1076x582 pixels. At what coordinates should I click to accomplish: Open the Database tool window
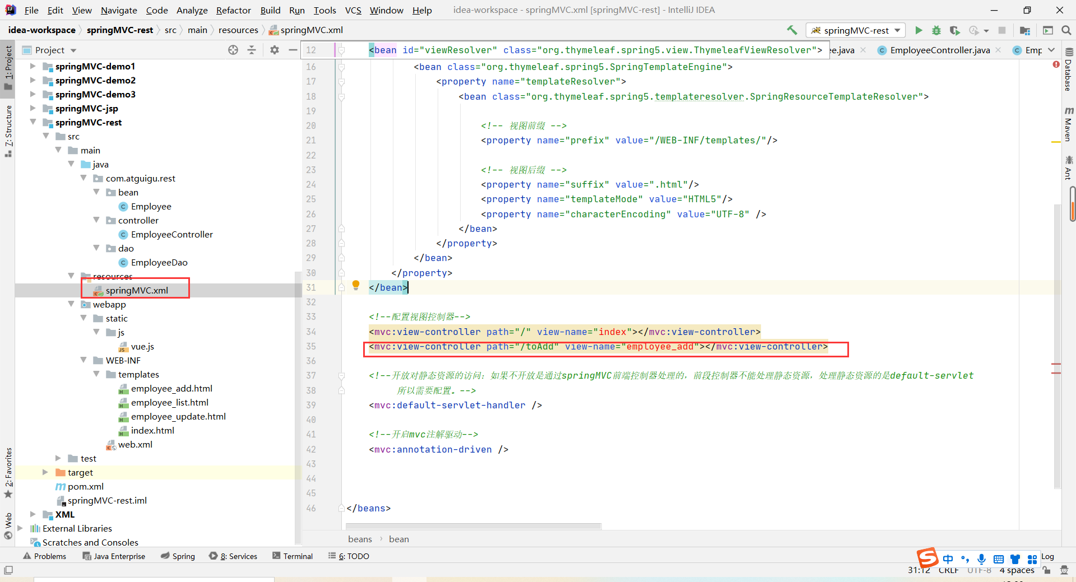click(1068, 70)
